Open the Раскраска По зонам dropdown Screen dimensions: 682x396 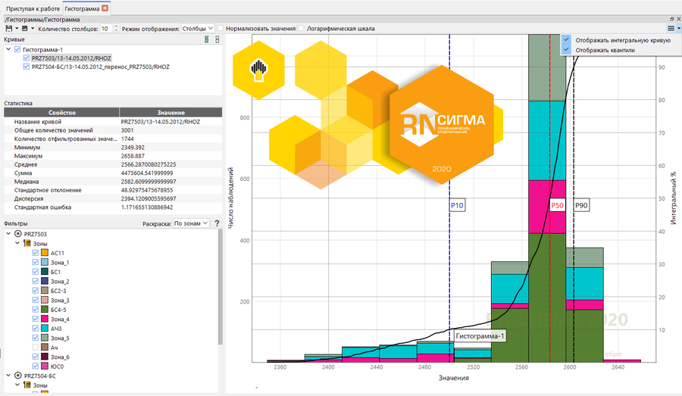(191, 224)
